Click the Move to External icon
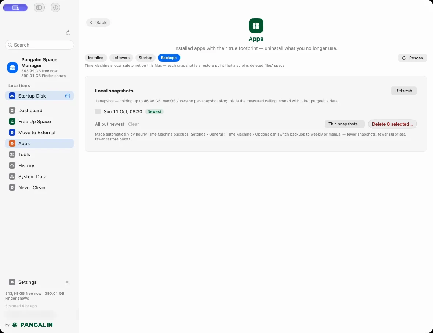This screenshot has width=433, height=333. 12,132
